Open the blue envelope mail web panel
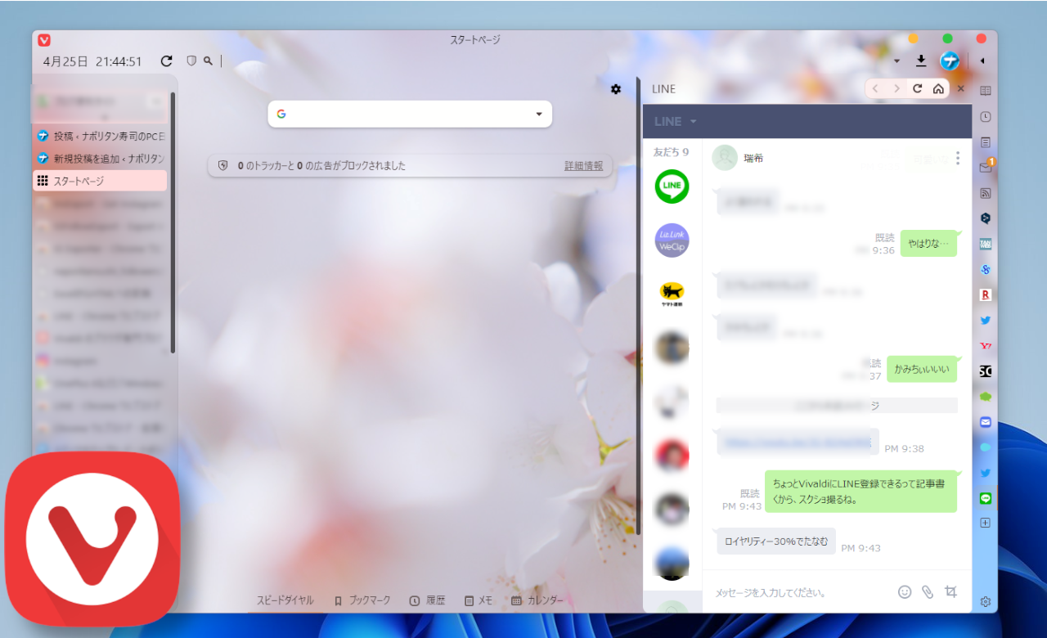The height and width of the screenshot is (638, 1047). (x=986, y=422)
